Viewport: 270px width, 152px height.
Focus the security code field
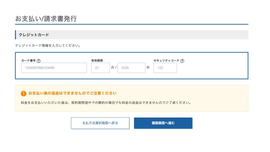coord(165,68)
